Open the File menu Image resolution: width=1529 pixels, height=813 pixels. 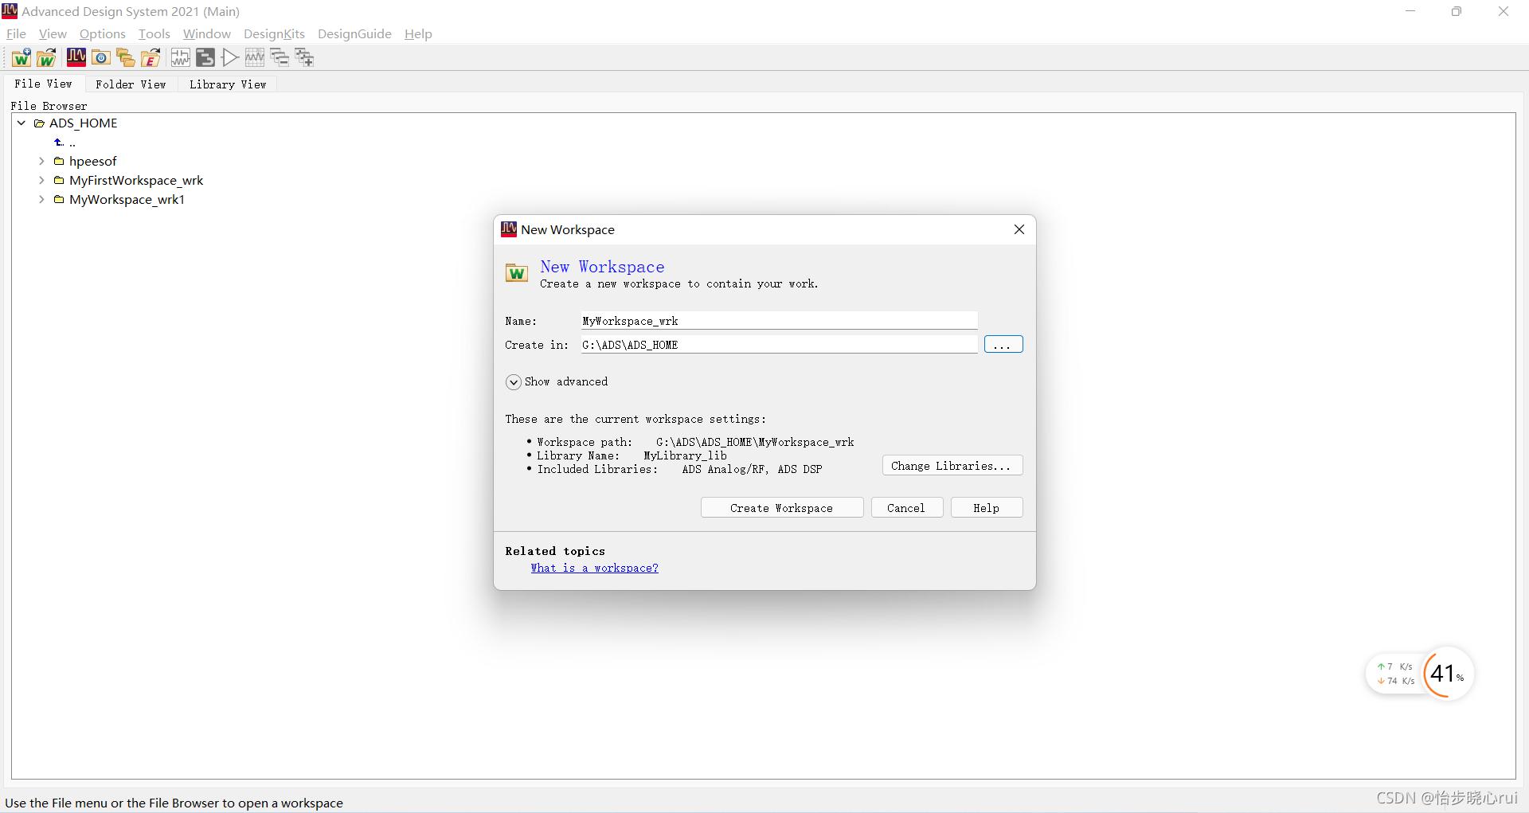tap(16, 33)
